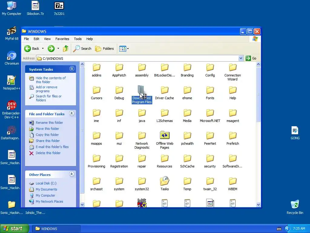The height and width of the screenshot is (233, 310).
Task: Click Hide the contents of this folder
Action: tap(51, 80)
